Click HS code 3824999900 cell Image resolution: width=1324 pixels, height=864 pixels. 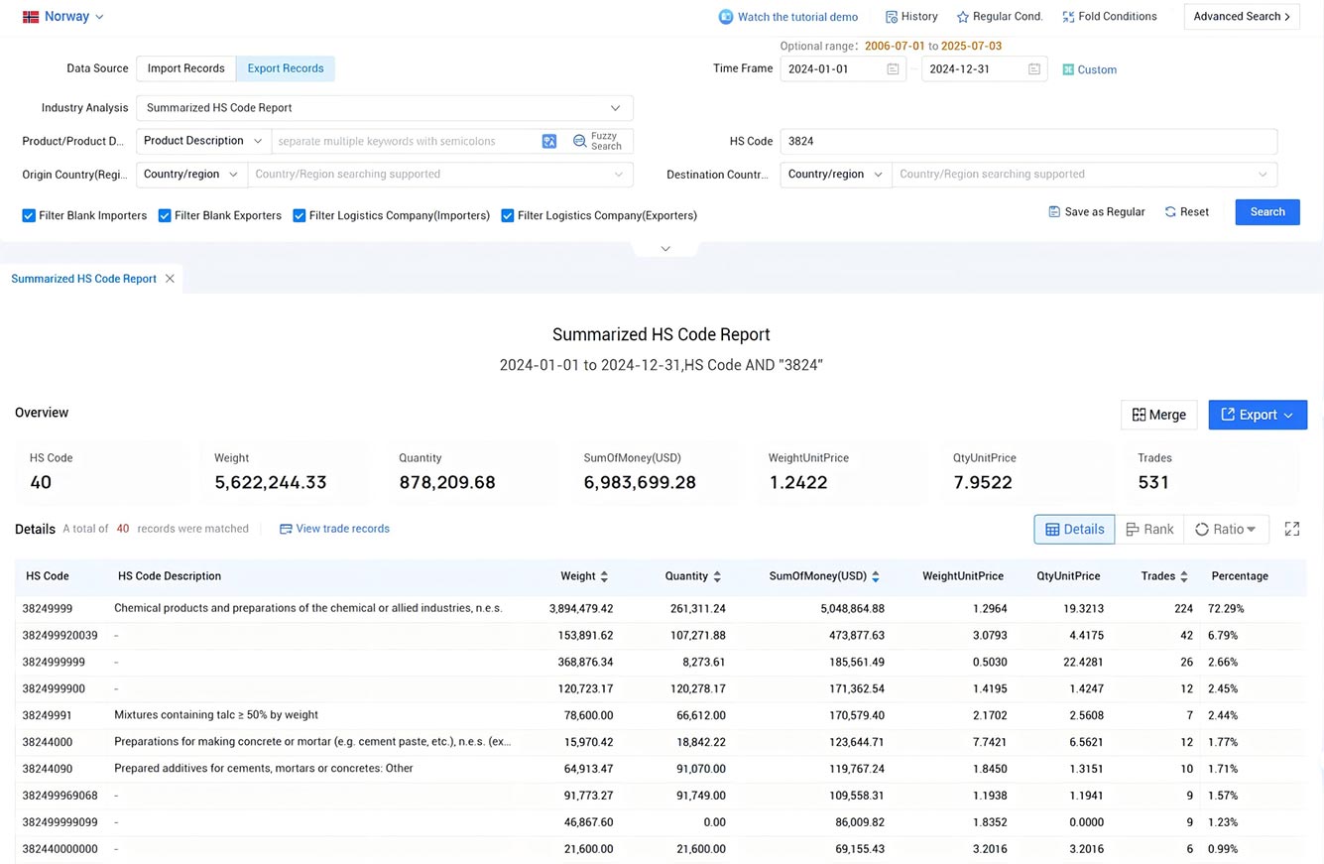[54, 688]
